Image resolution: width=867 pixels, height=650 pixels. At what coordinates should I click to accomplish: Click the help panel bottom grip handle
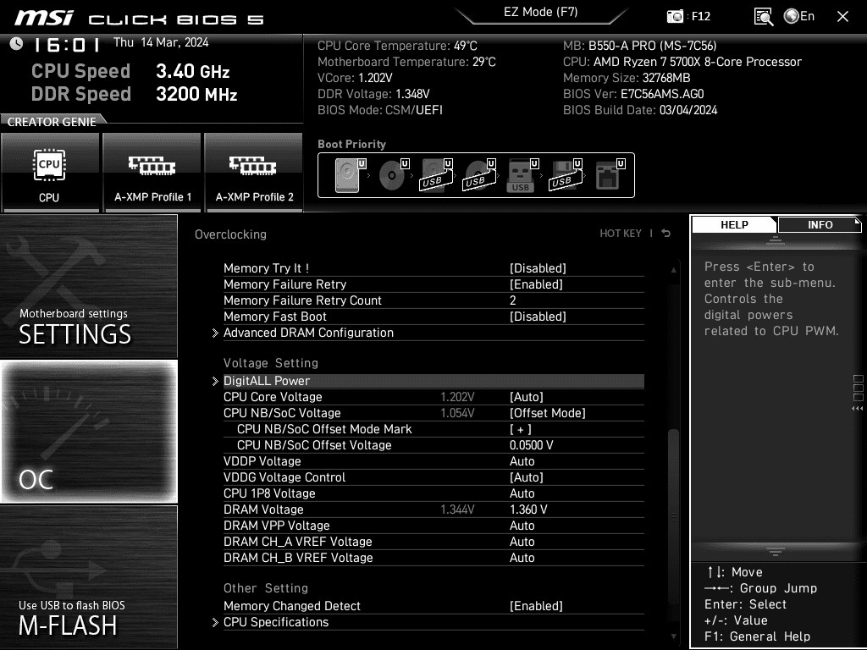click(775, 551)
